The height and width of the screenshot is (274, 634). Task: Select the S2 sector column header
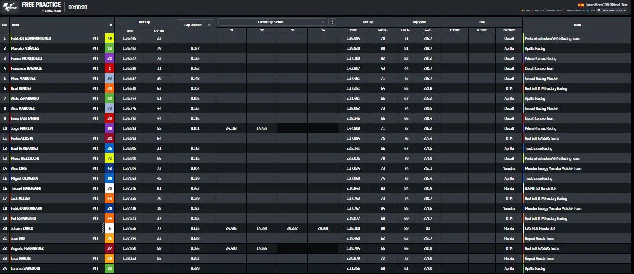coord(262,30)
